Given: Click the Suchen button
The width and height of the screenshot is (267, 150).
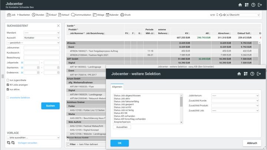Looking at the screenshot, I should [x=50, y=106].
